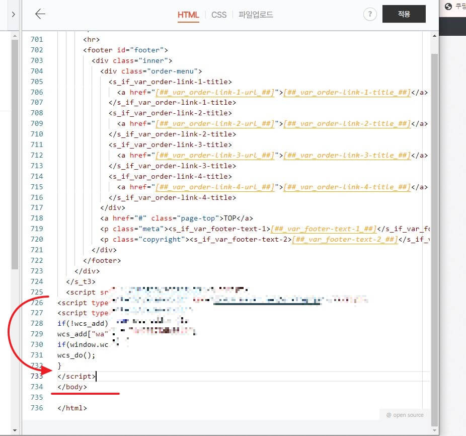Switch to the HTML tab

click(188, 15)
